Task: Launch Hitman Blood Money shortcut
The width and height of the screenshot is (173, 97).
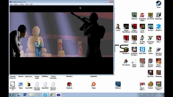Action: (x=126, y=28)
